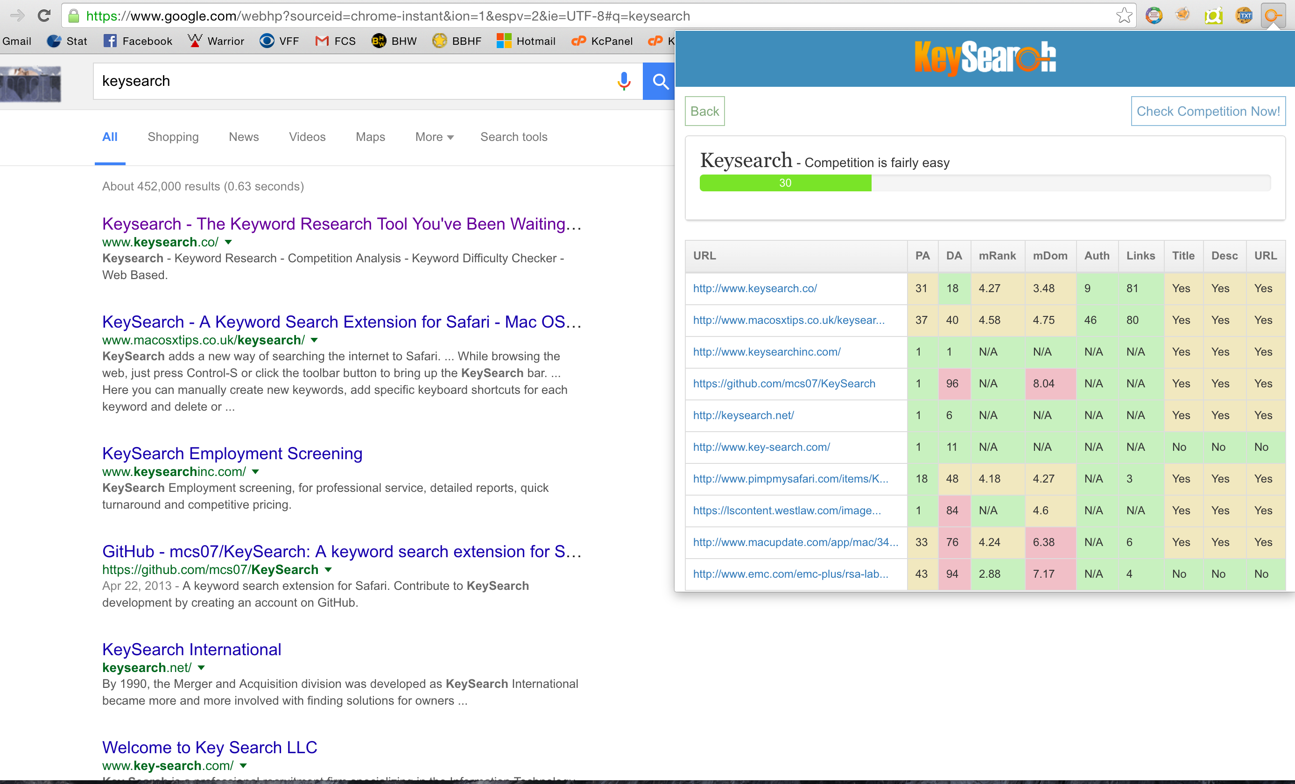Click the mRank column header

point(997,256)
